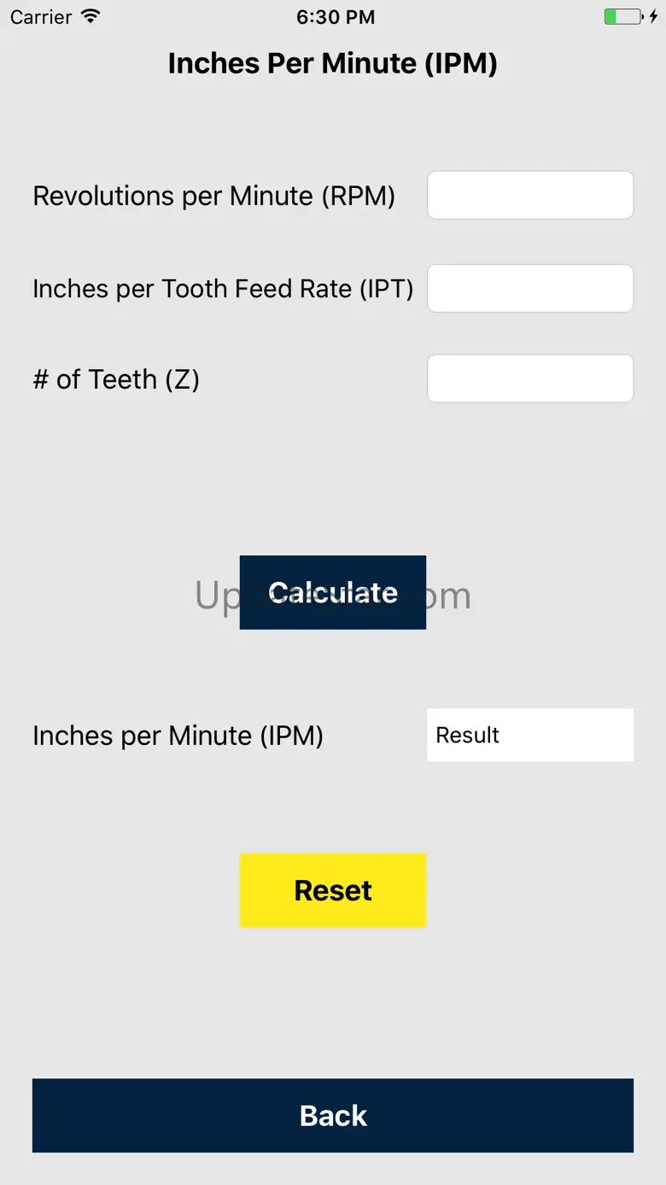Click the Revolutions per Minute (RPM) label
Image resolution: width=666 pixels, height=1185 pixels.
[x=213, y=196]
